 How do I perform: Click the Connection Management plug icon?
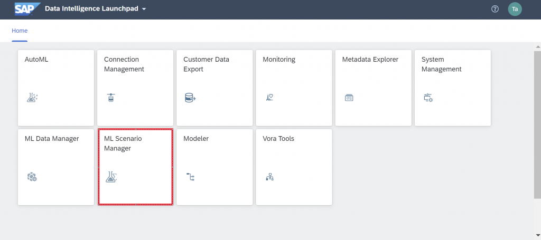tap(111, 98)
